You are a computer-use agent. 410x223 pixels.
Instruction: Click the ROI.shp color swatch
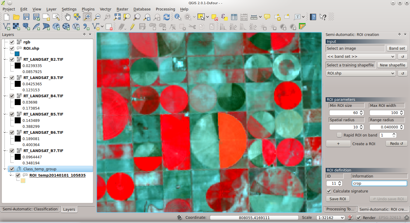(x=17, y=54)
